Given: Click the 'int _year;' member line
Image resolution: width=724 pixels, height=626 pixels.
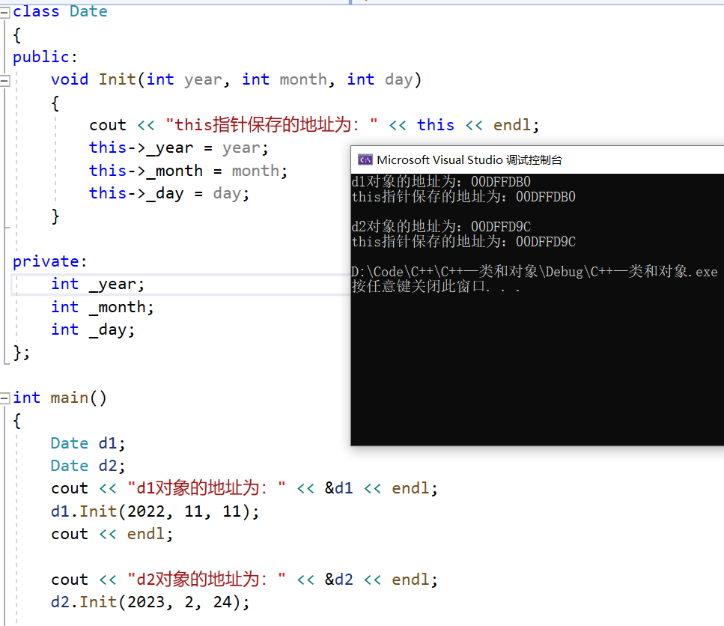Looking at the screenshot, I should [x=97, y=284].
